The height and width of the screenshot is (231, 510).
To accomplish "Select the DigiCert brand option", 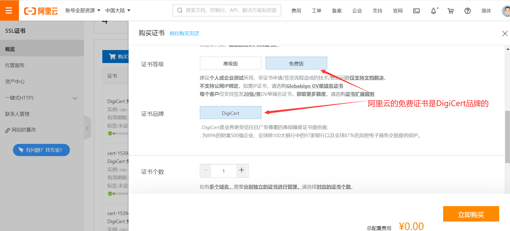I will click(x=231, y=113).
